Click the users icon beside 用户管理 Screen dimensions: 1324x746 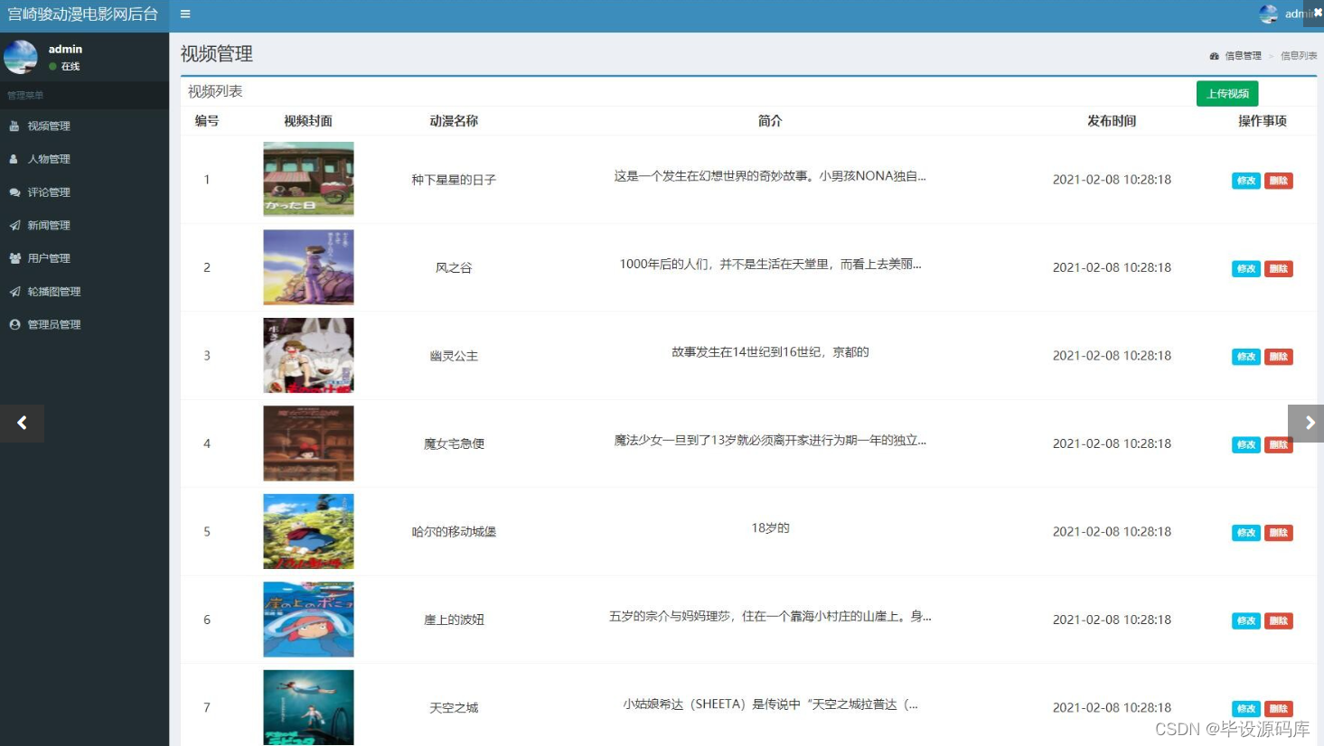(14, 258)
